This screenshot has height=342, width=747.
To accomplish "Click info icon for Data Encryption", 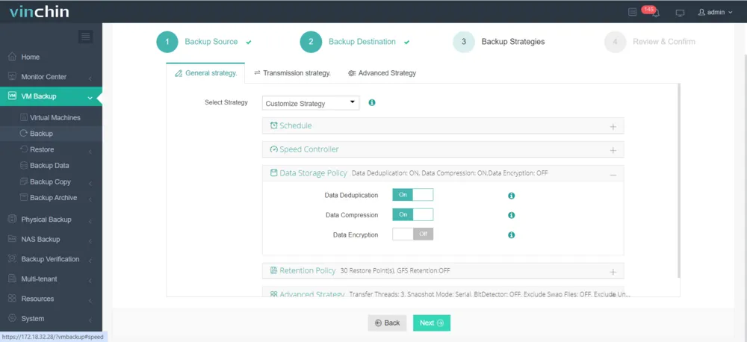I will (511, 234).
